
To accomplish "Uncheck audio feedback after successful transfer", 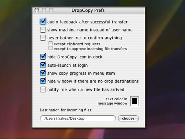I will (43, 22).
